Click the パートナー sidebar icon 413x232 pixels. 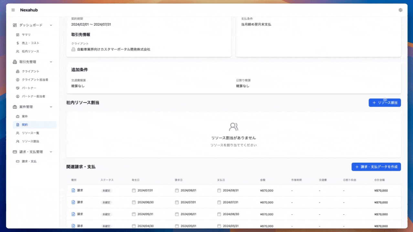point(18,88)
